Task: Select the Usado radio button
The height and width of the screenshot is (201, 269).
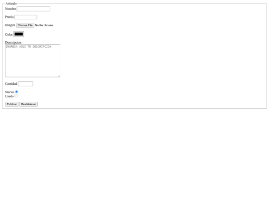Action: (16, 96)
